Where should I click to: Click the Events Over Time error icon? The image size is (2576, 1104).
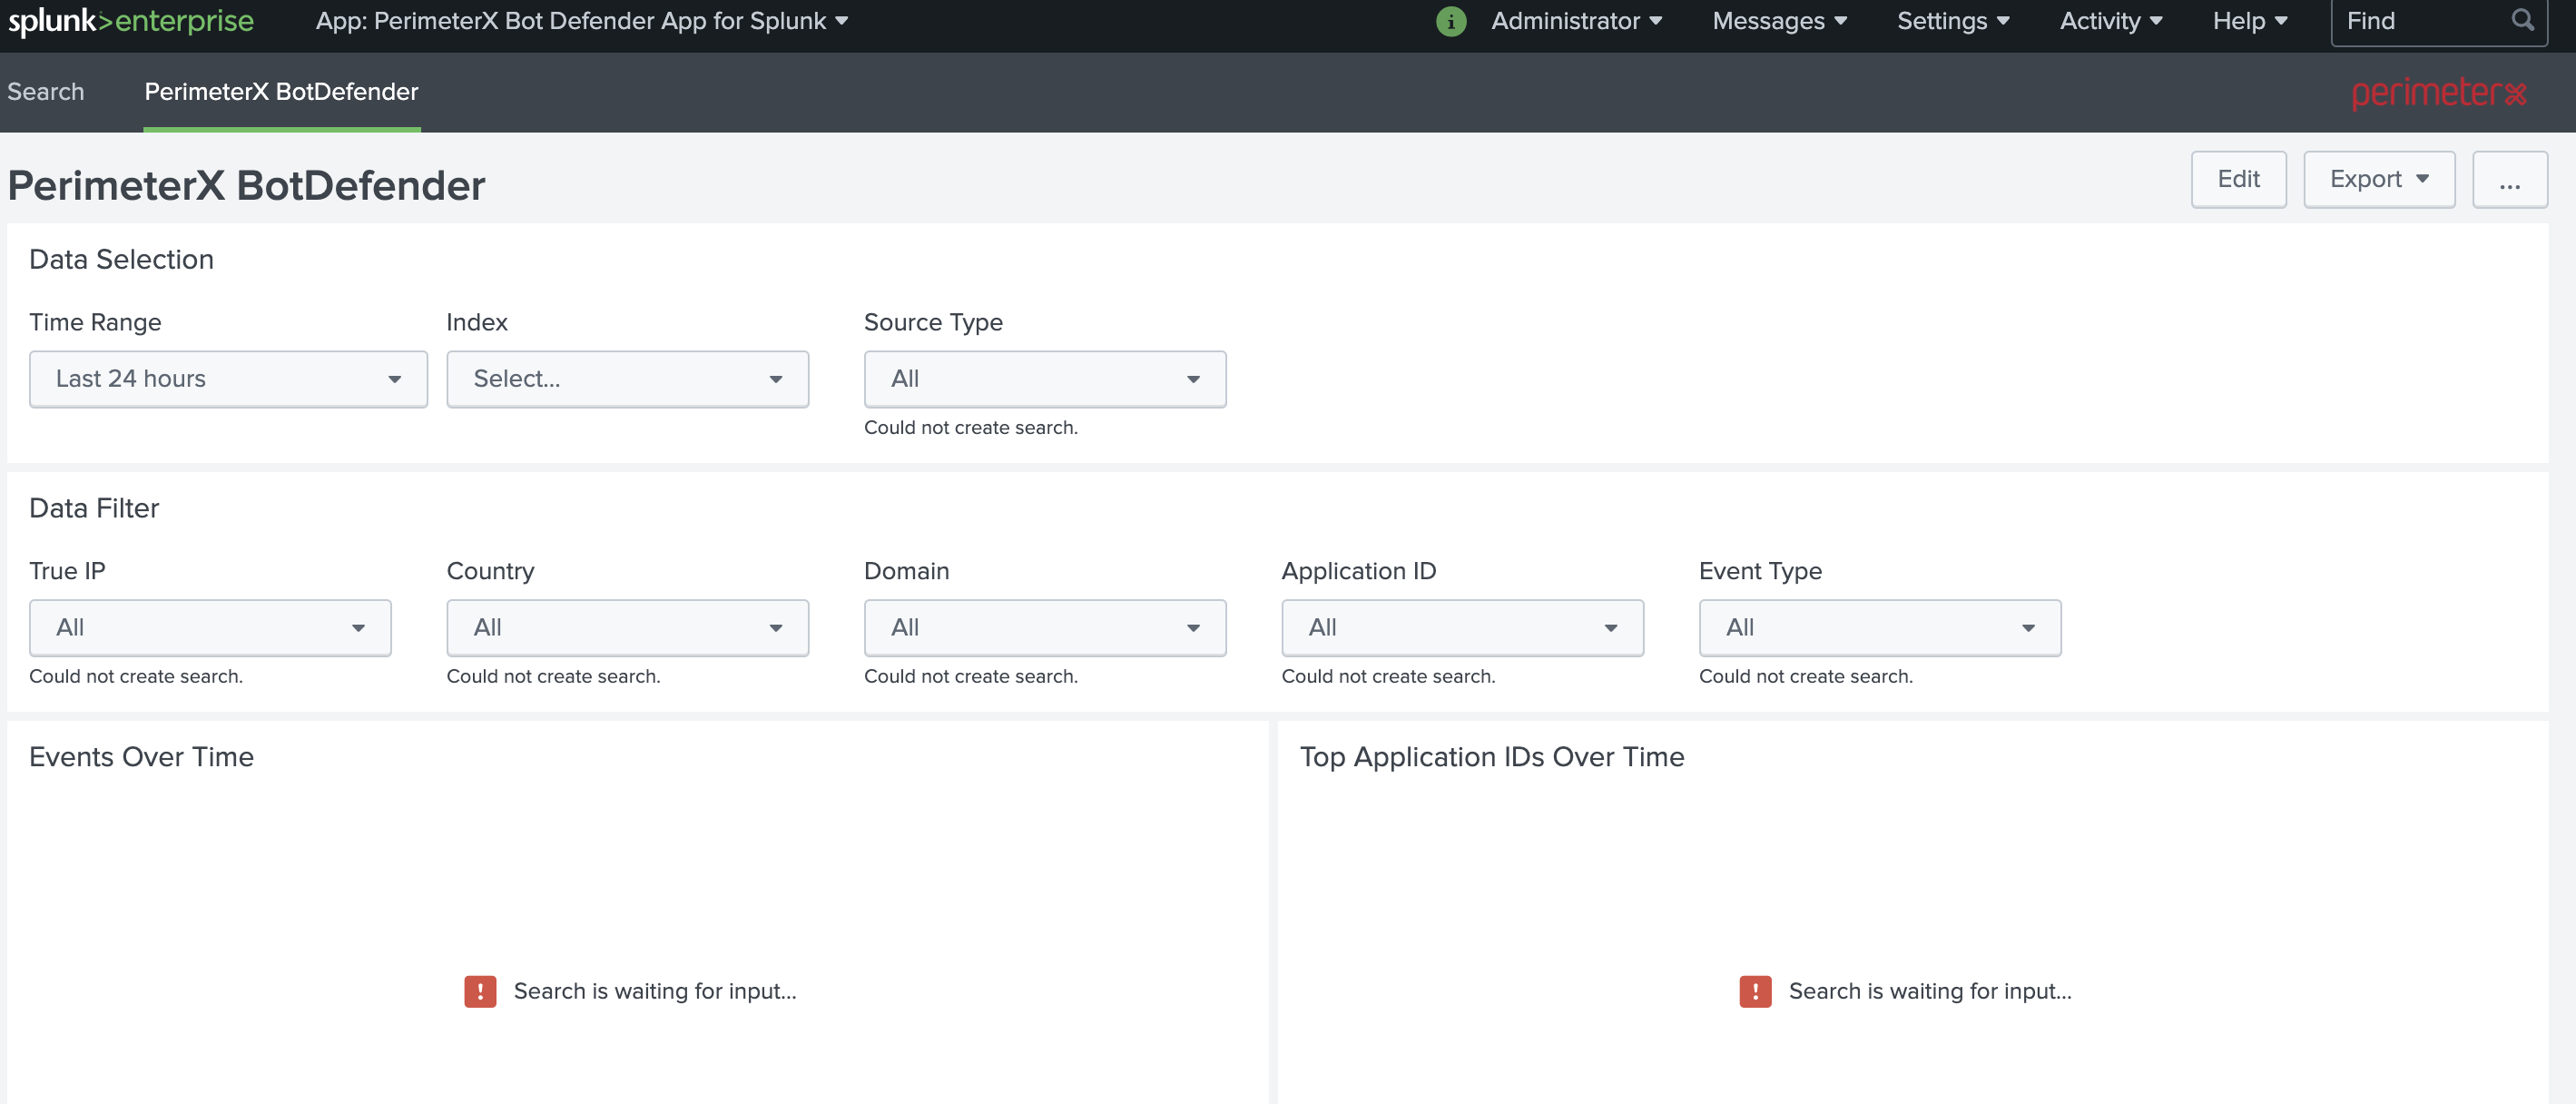coord(480,991)
